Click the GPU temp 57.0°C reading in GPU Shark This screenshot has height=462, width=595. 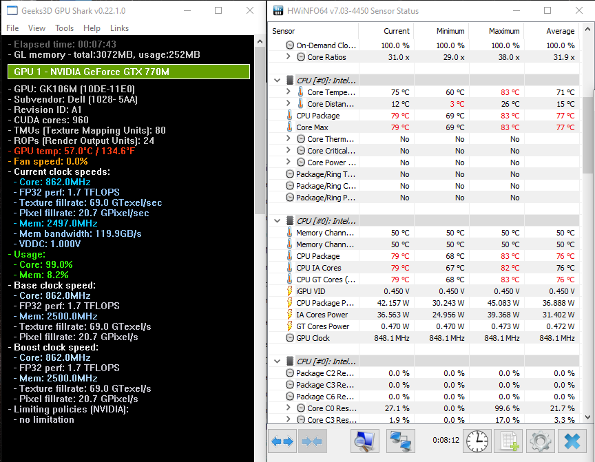[72, 151]
